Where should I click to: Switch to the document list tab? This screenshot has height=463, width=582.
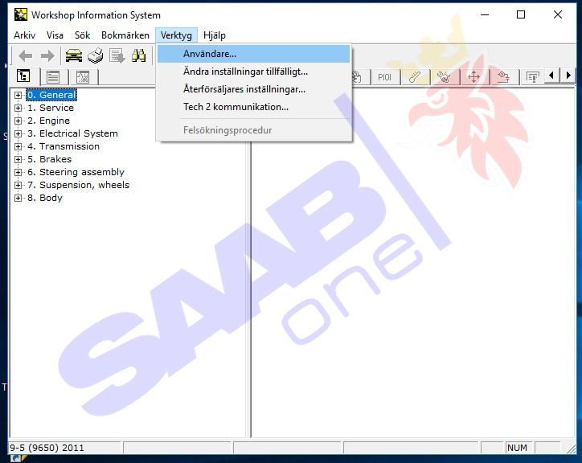click(x=53, y=77)
